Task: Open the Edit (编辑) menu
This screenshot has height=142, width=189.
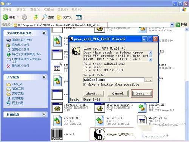Action: 21,9
